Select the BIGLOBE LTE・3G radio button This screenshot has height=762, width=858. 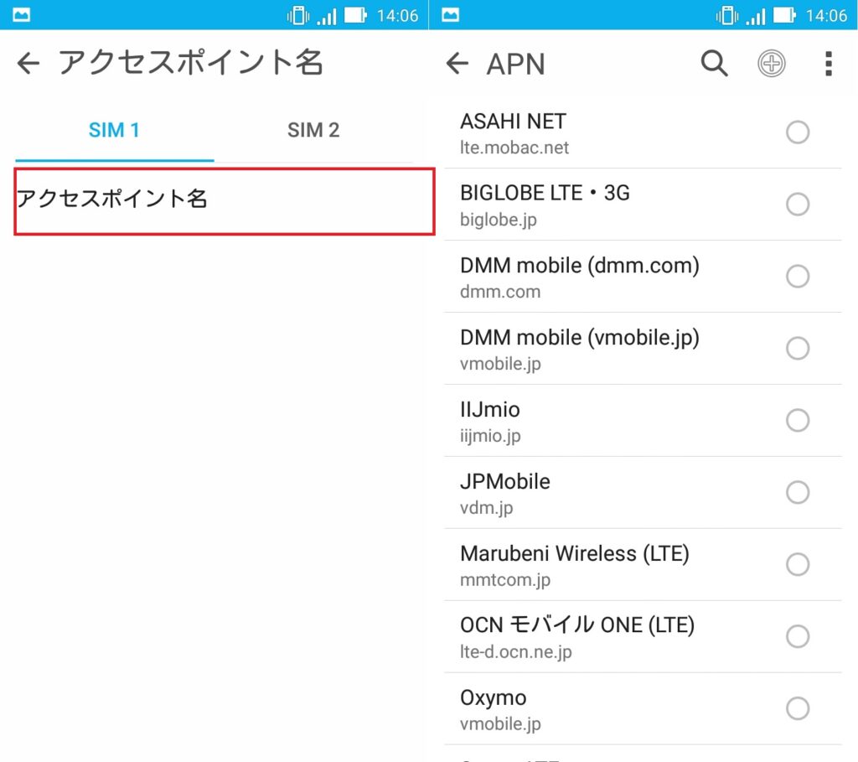[798, 205]
